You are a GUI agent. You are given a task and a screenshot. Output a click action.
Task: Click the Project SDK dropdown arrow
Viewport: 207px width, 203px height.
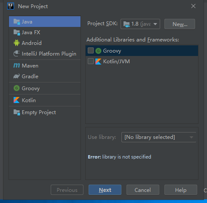coord(155,24)
